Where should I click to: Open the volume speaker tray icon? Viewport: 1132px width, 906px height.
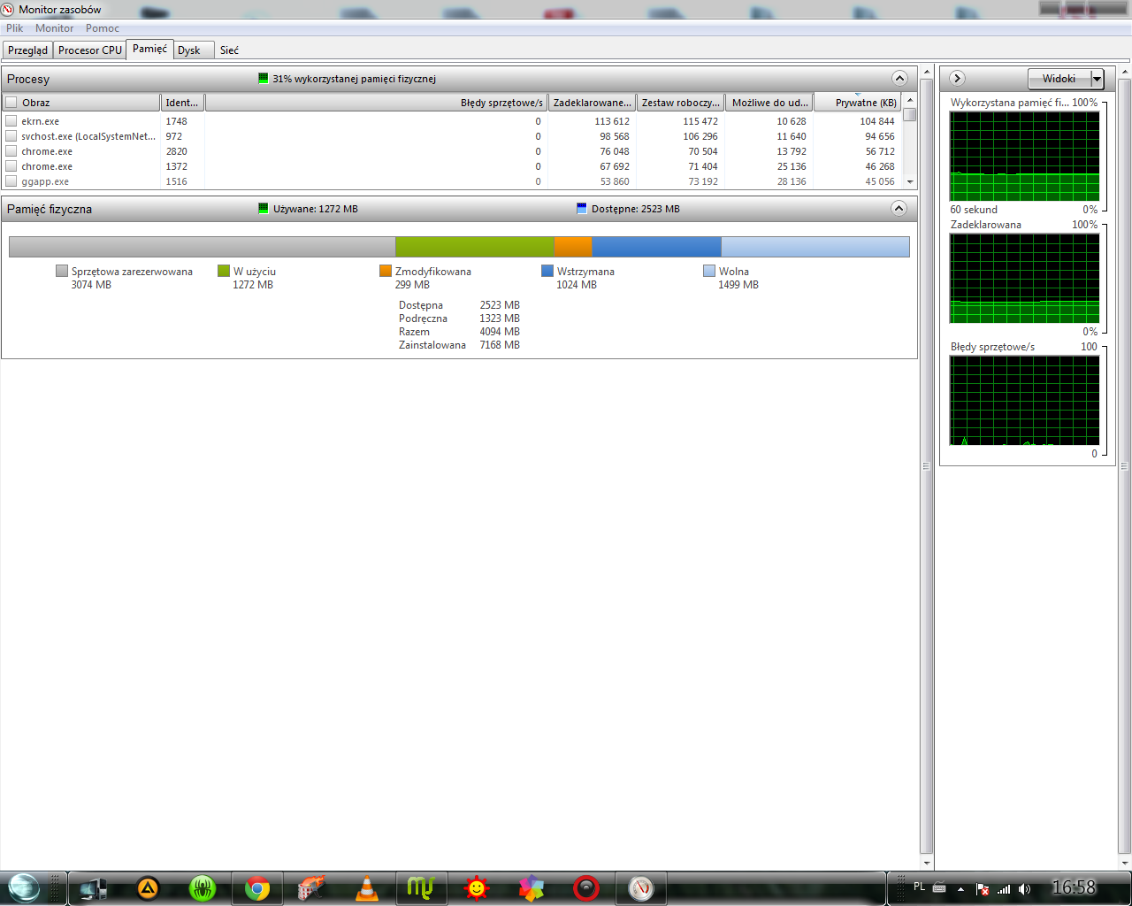click(1024, 889)
